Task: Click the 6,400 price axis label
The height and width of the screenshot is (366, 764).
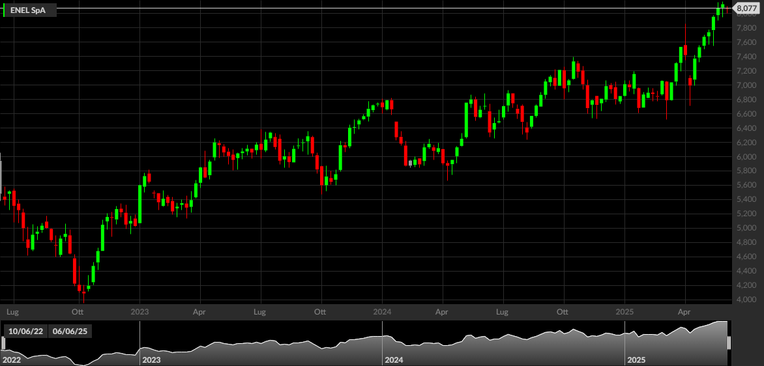Action: pos(746,128)
